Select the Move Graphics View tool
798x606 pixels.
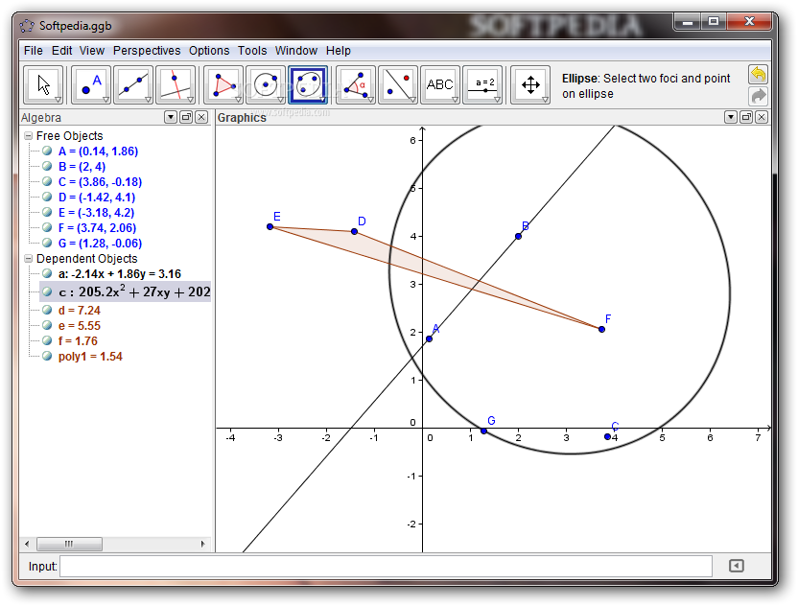(x=530, y=84)
